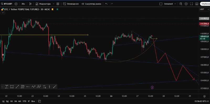The height and width of the screenshot is (104, 210).
Task: Open chart settings hexagon icon
Action: (x=186, y=4)
